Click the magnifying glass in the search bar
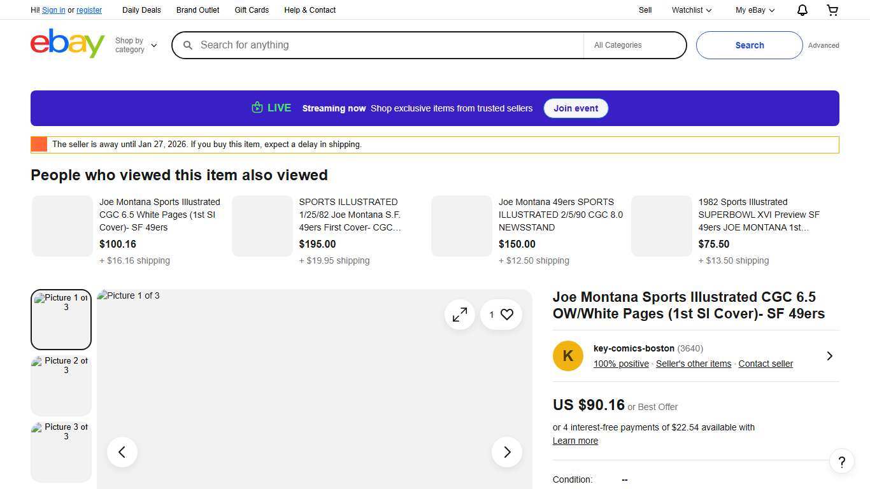The height and width of the screenshot is (489, 870). click(188, 45)
